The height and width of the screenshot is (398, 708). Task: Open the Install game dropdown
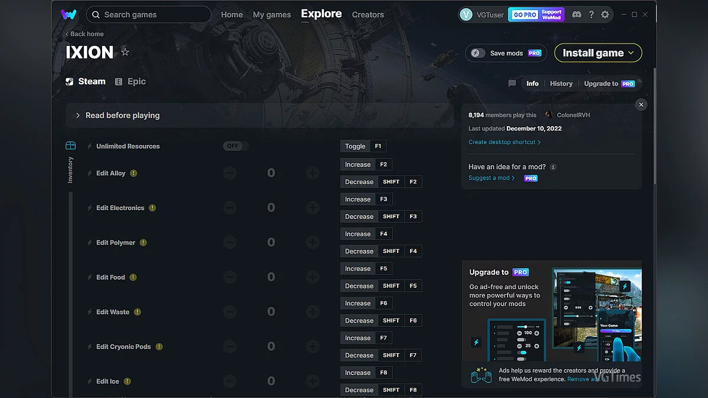[x=598, y=53]
